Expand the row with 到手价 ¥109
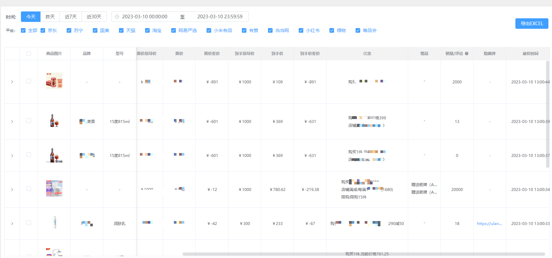 click(12, 82)
